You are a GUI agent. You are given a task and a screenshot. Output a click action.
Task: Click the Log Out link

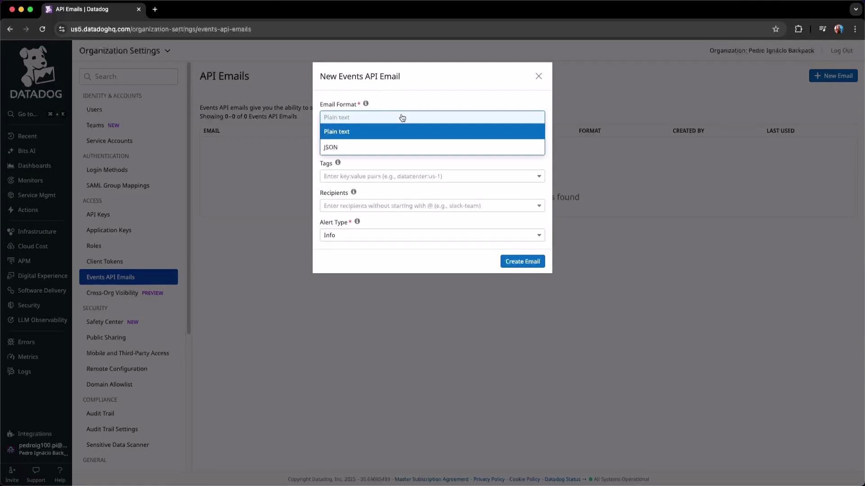[841, 50]
